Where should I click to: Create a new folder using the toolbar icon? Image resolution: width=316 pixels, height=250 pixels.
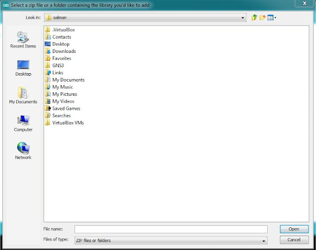point(262,18)
